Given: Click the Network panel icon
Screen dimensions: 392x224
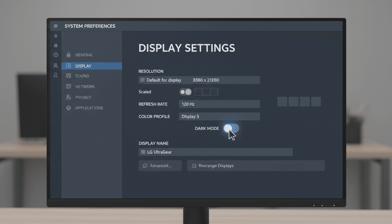Looking at the screenshot, I should pos(68,86).
